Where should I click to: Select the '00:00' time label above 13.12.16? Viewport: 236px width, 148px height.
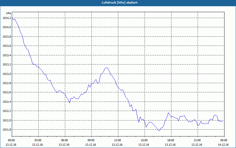click(x=11, y=140)
